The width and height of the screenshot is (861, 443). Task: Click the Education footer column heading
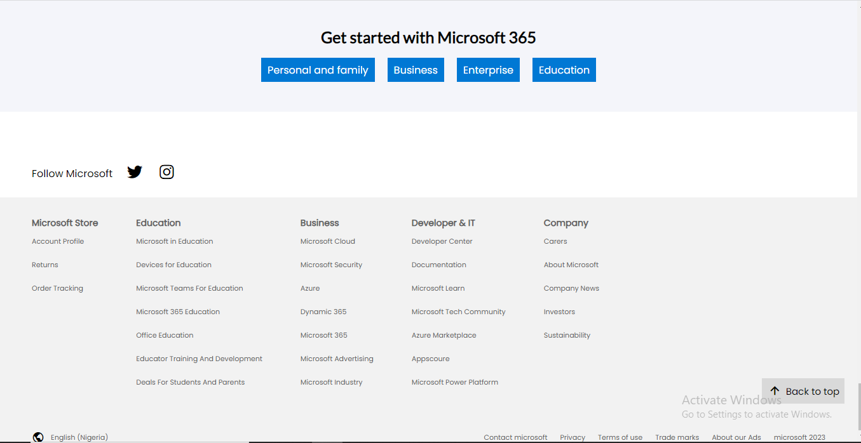tap(158, 223)
